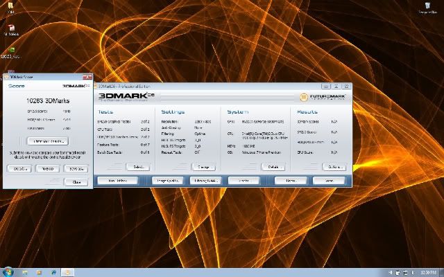
Task: Close the 3DMark06 Professional Edition window
Action: tap(346, 86)
